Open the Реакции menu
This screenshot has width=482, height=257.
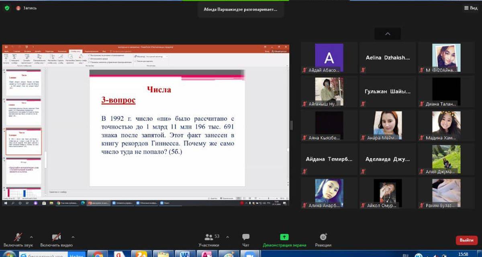[323, 237]
